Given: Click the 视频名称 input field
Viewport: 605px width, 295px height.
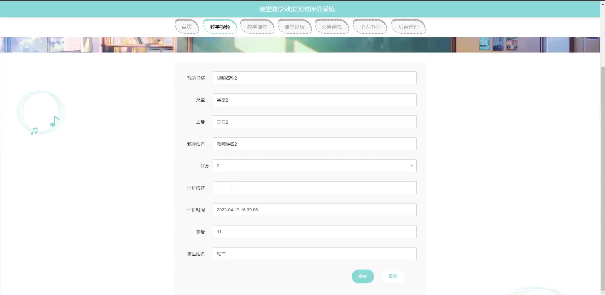Looking at the screenshot, I should pos(314,78).
